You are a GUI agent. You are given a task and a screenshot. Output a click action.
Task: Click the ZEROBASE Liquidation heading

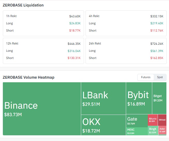(x=23, y=5)
